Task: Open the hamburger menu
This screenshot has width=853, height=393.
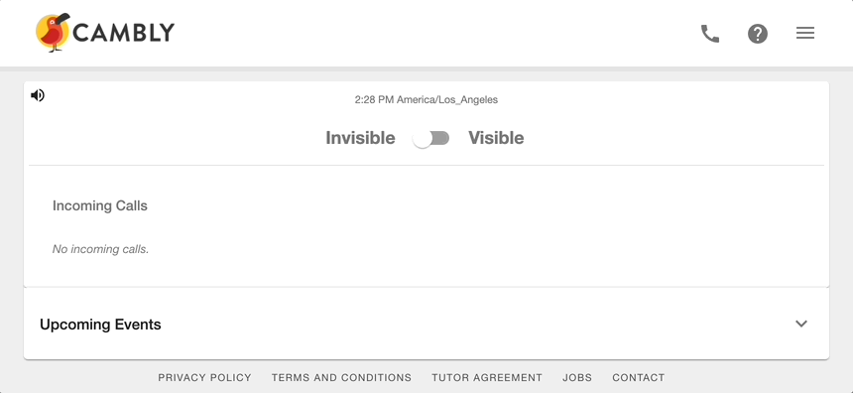Action: (x=805, y=33)
